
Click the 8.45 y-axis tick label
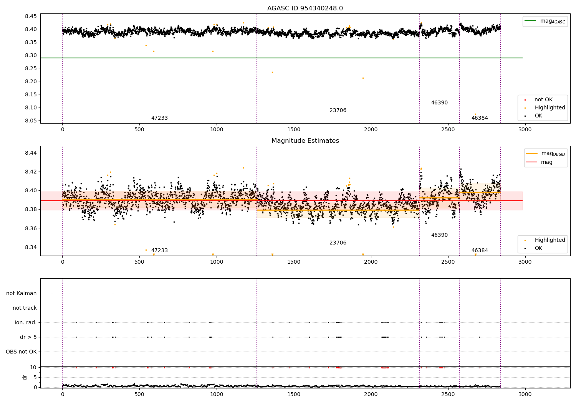[31, 16]
